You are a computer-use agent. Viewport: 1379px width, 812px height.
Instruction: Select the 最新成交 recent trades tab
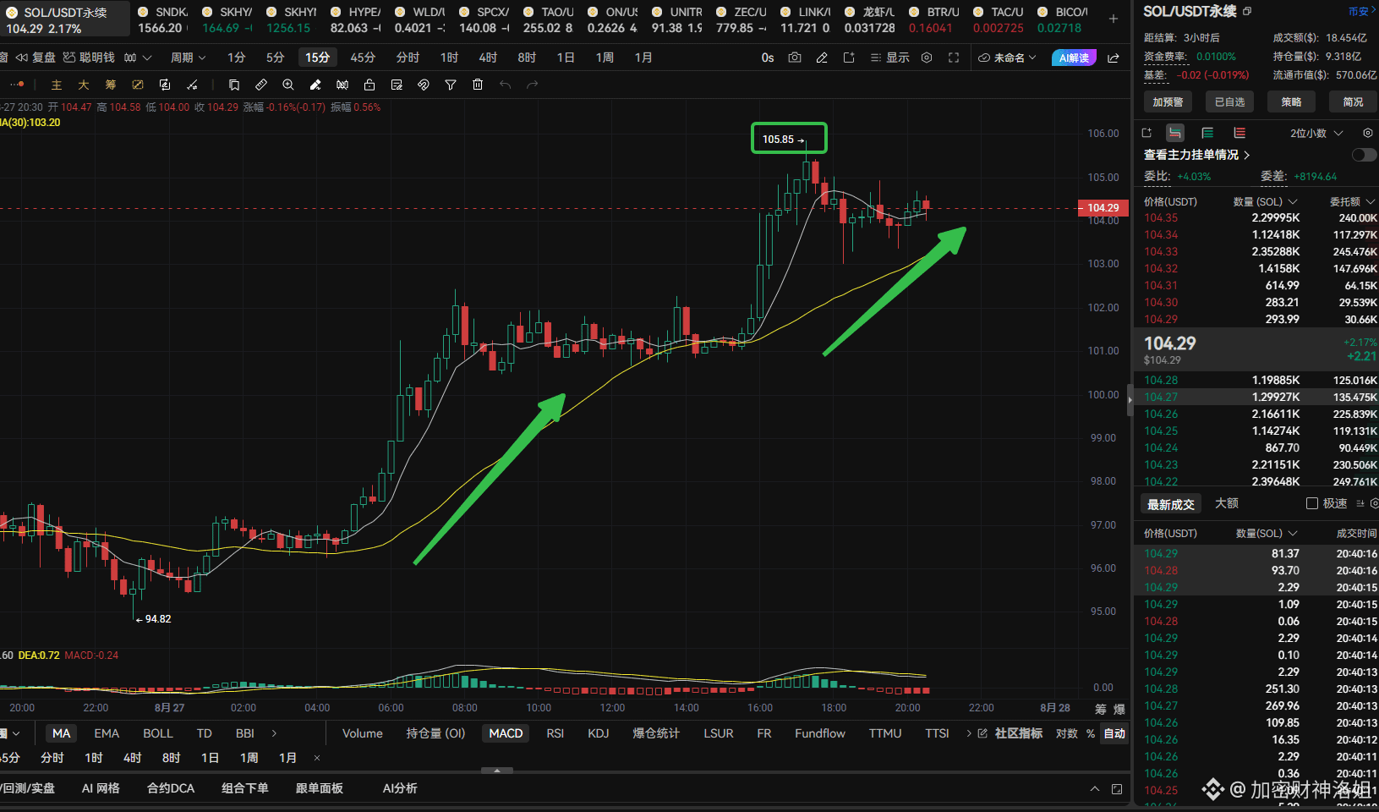coord(1171,504)
